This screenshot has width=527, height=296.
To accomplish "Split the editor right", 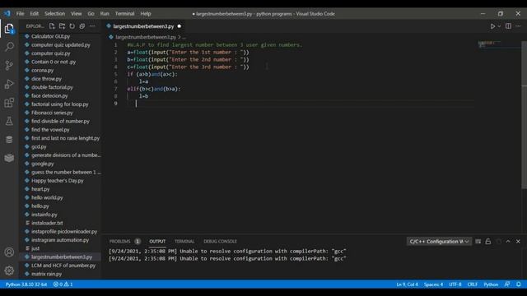I will [x=508, y=26].
